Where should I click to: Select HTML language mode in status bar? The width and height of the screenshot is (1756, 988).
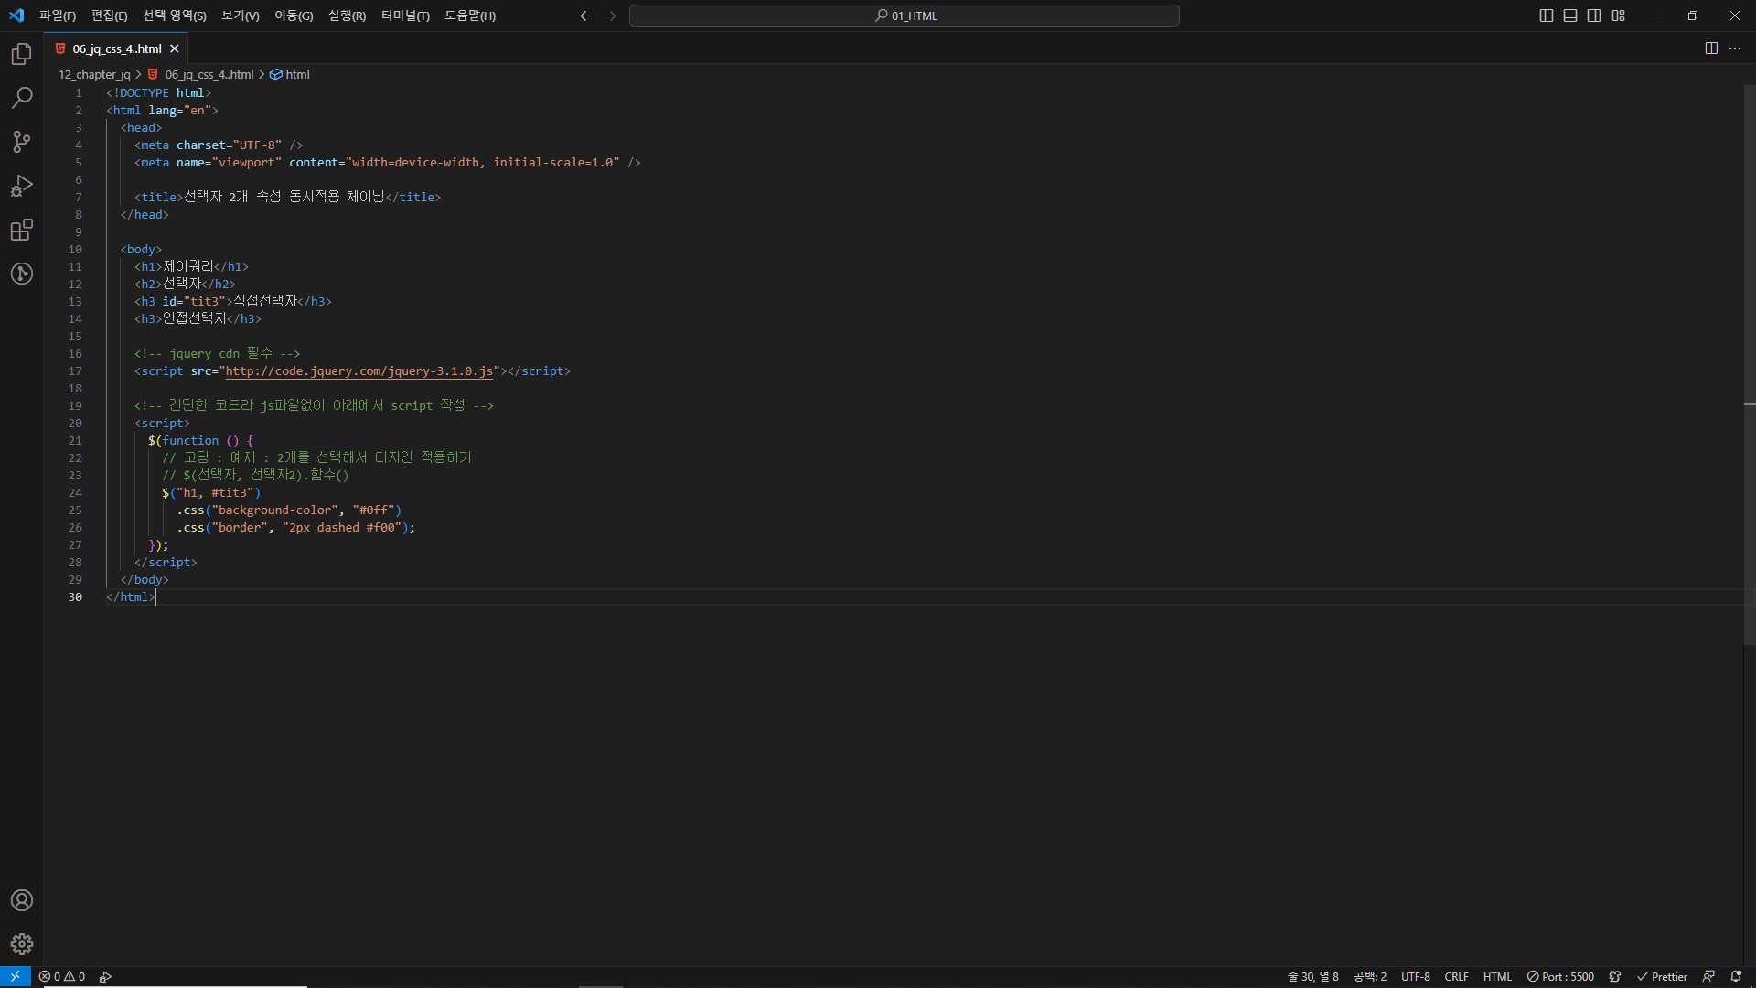(x=1497, y=976)
